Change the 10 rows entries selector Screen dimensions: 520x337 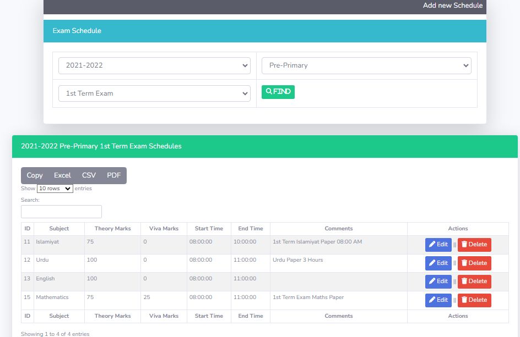pyautogui.click(x=55, y=189)
